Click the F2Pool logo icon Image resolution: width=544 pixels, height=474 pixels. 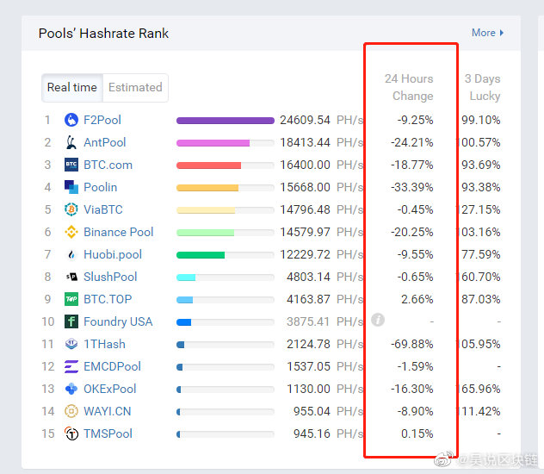pos(71,120)
